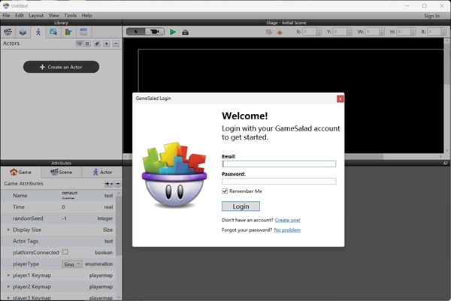Open the Layout menu
This screenshot has height=301, width=451.
pos(35,15)
